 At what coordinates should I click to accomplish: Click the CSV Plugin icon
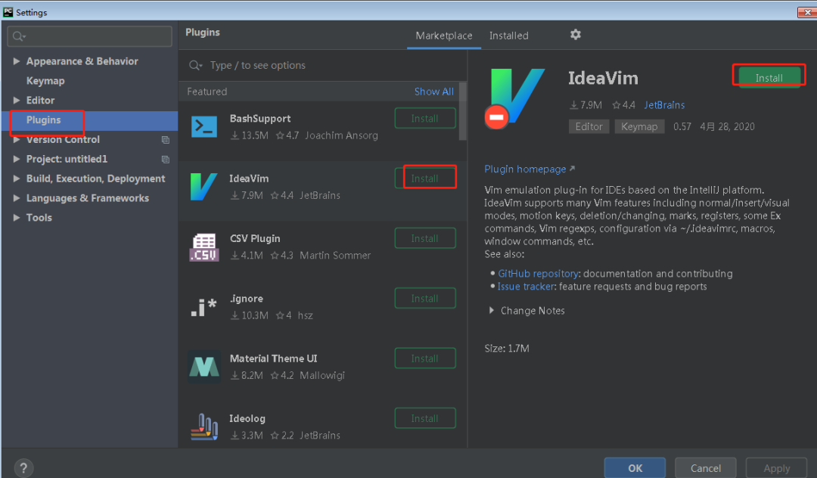point(204,244)
